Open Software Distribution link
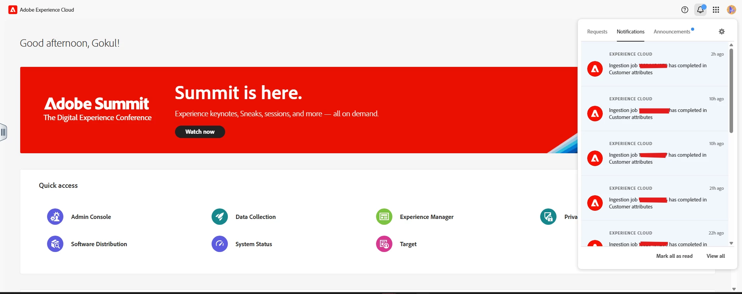Image resolution: width=742 pixels, height=294 pixels. pos(99,244)
